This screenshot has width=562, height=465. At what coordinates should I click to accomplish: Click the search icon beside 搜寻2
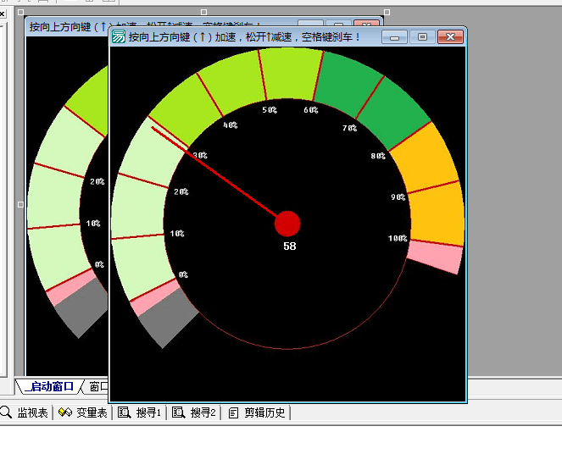(x=178, y=412)
